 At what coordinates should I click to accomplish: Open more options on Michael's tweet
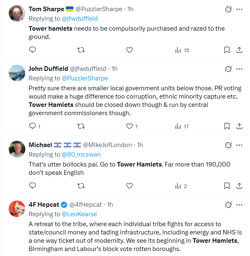pos(239,145)
